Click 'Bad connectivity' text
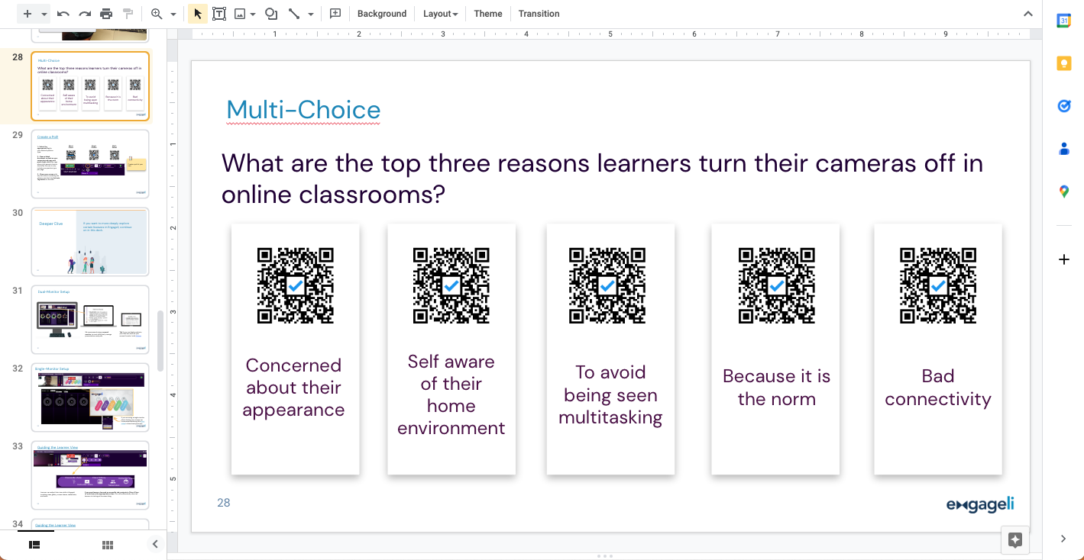 (x=938, y=388)
